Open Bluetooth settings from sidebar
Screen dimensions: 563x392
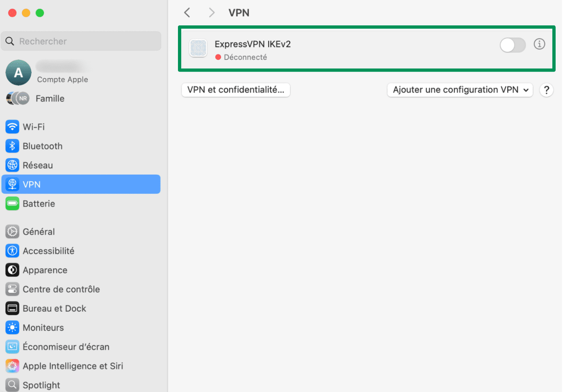pyautogui.click(x=43, y=146)
